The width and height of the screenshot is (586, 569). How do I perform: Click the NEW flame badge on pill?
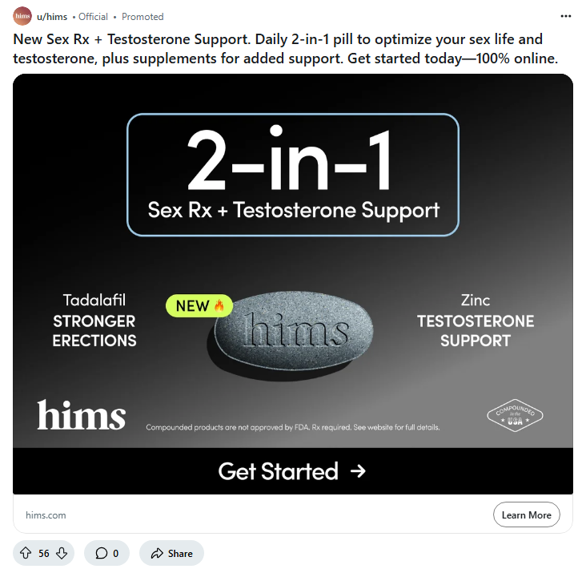click(x=199, y=305)
